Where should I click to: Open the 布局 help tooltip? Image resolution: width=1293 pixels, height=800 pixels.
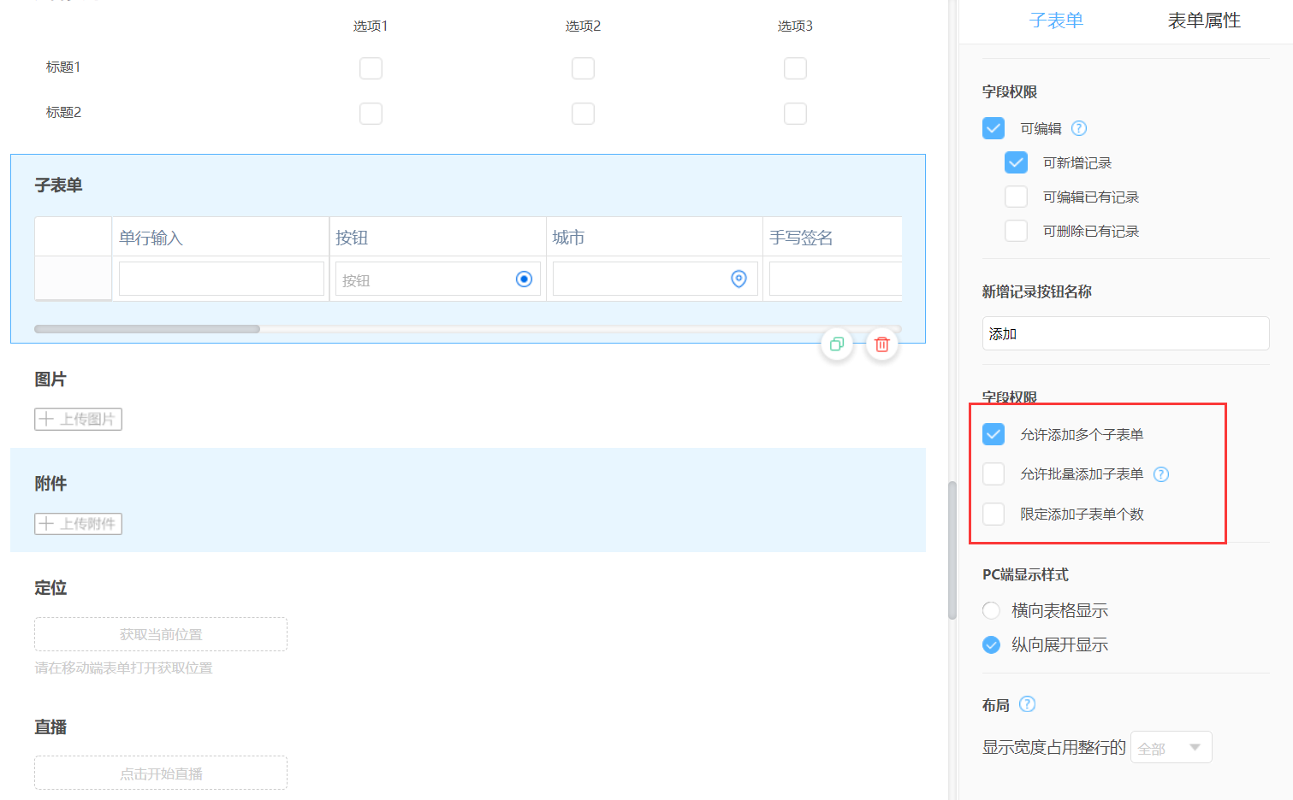(1028, 704)
